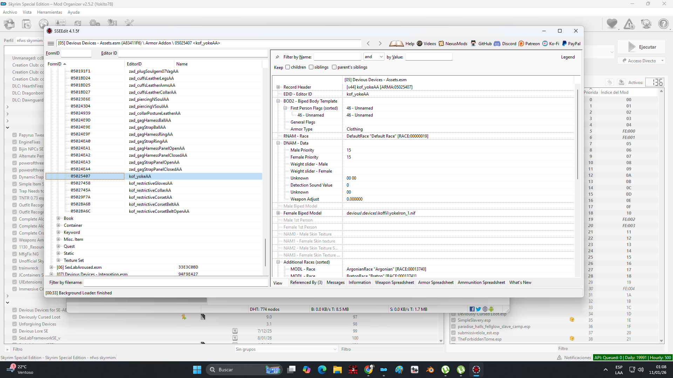Toggle the Keep children checkbox
673x378 pixels.
(x=288, y=67)
